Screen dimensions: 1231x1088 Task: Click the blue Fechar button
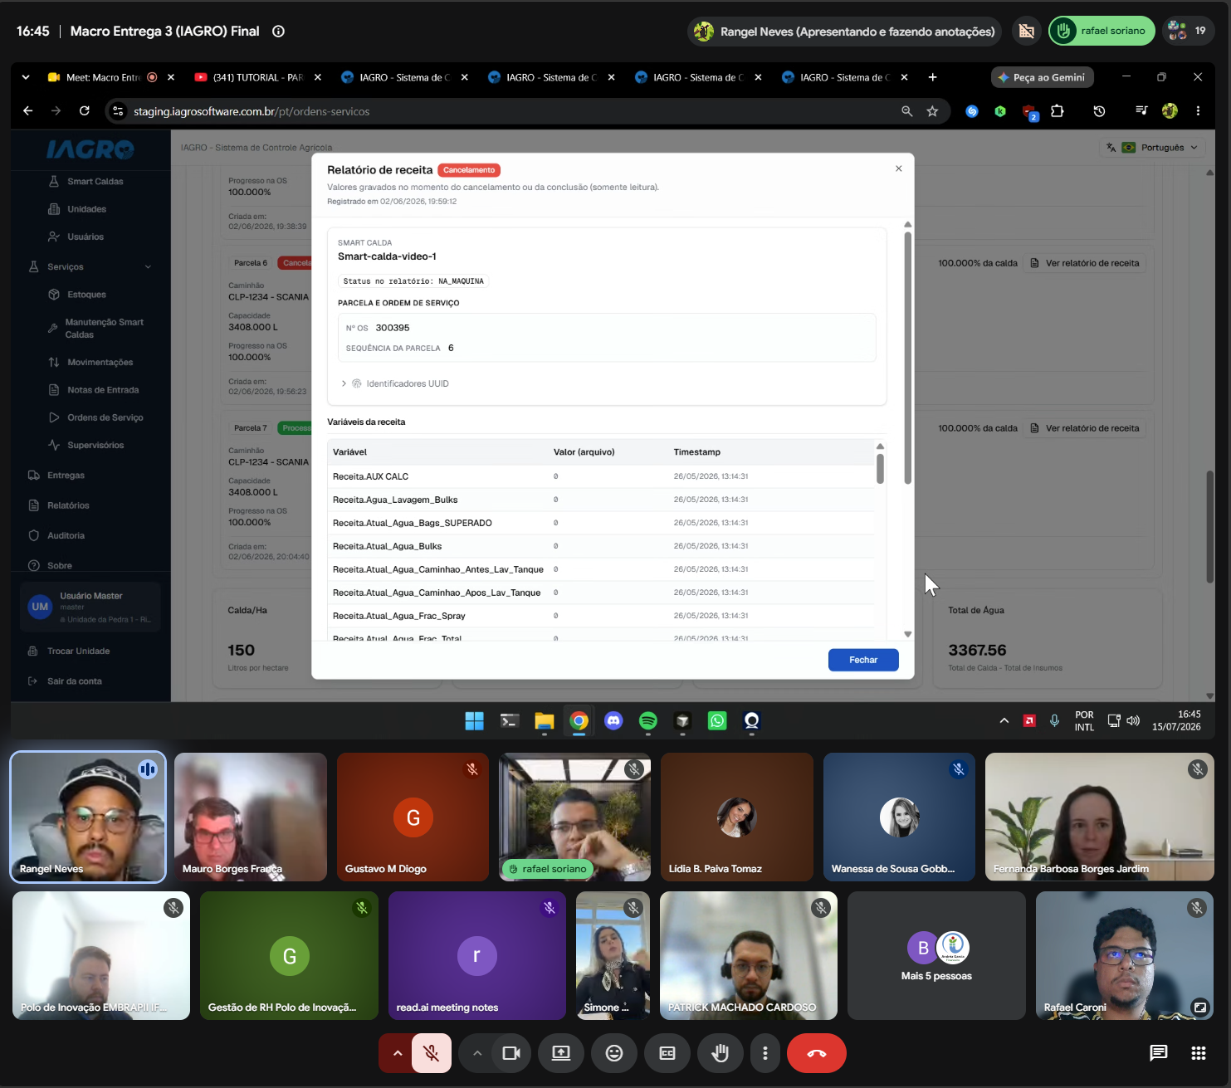[x=863, y=660]
